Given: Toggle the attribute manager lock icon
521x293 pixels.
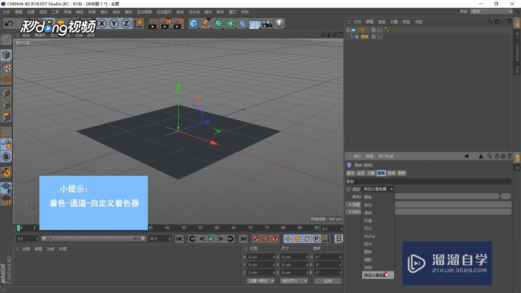Looking at the screenshot, I should click(497, 156).
